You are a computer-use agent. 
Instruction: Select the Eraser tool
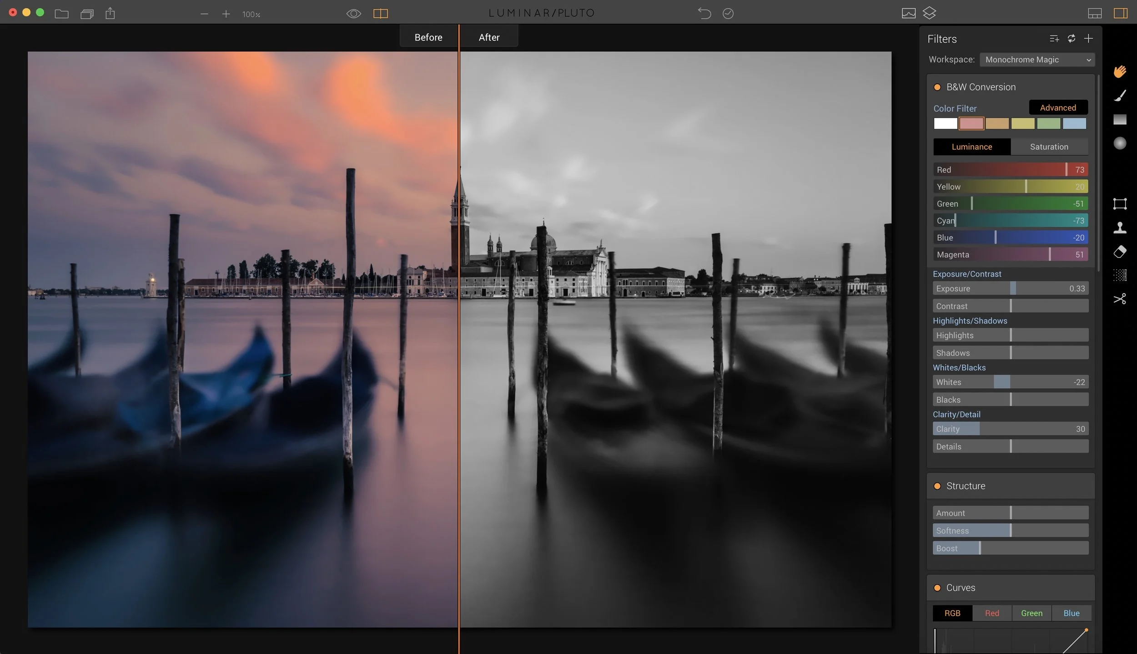coord(1120,251)
